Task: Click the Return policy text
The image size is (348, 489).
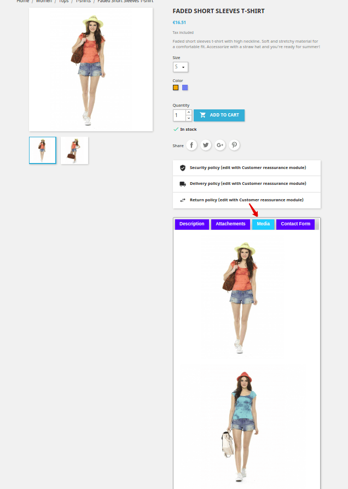Action: tap(247, 200)
